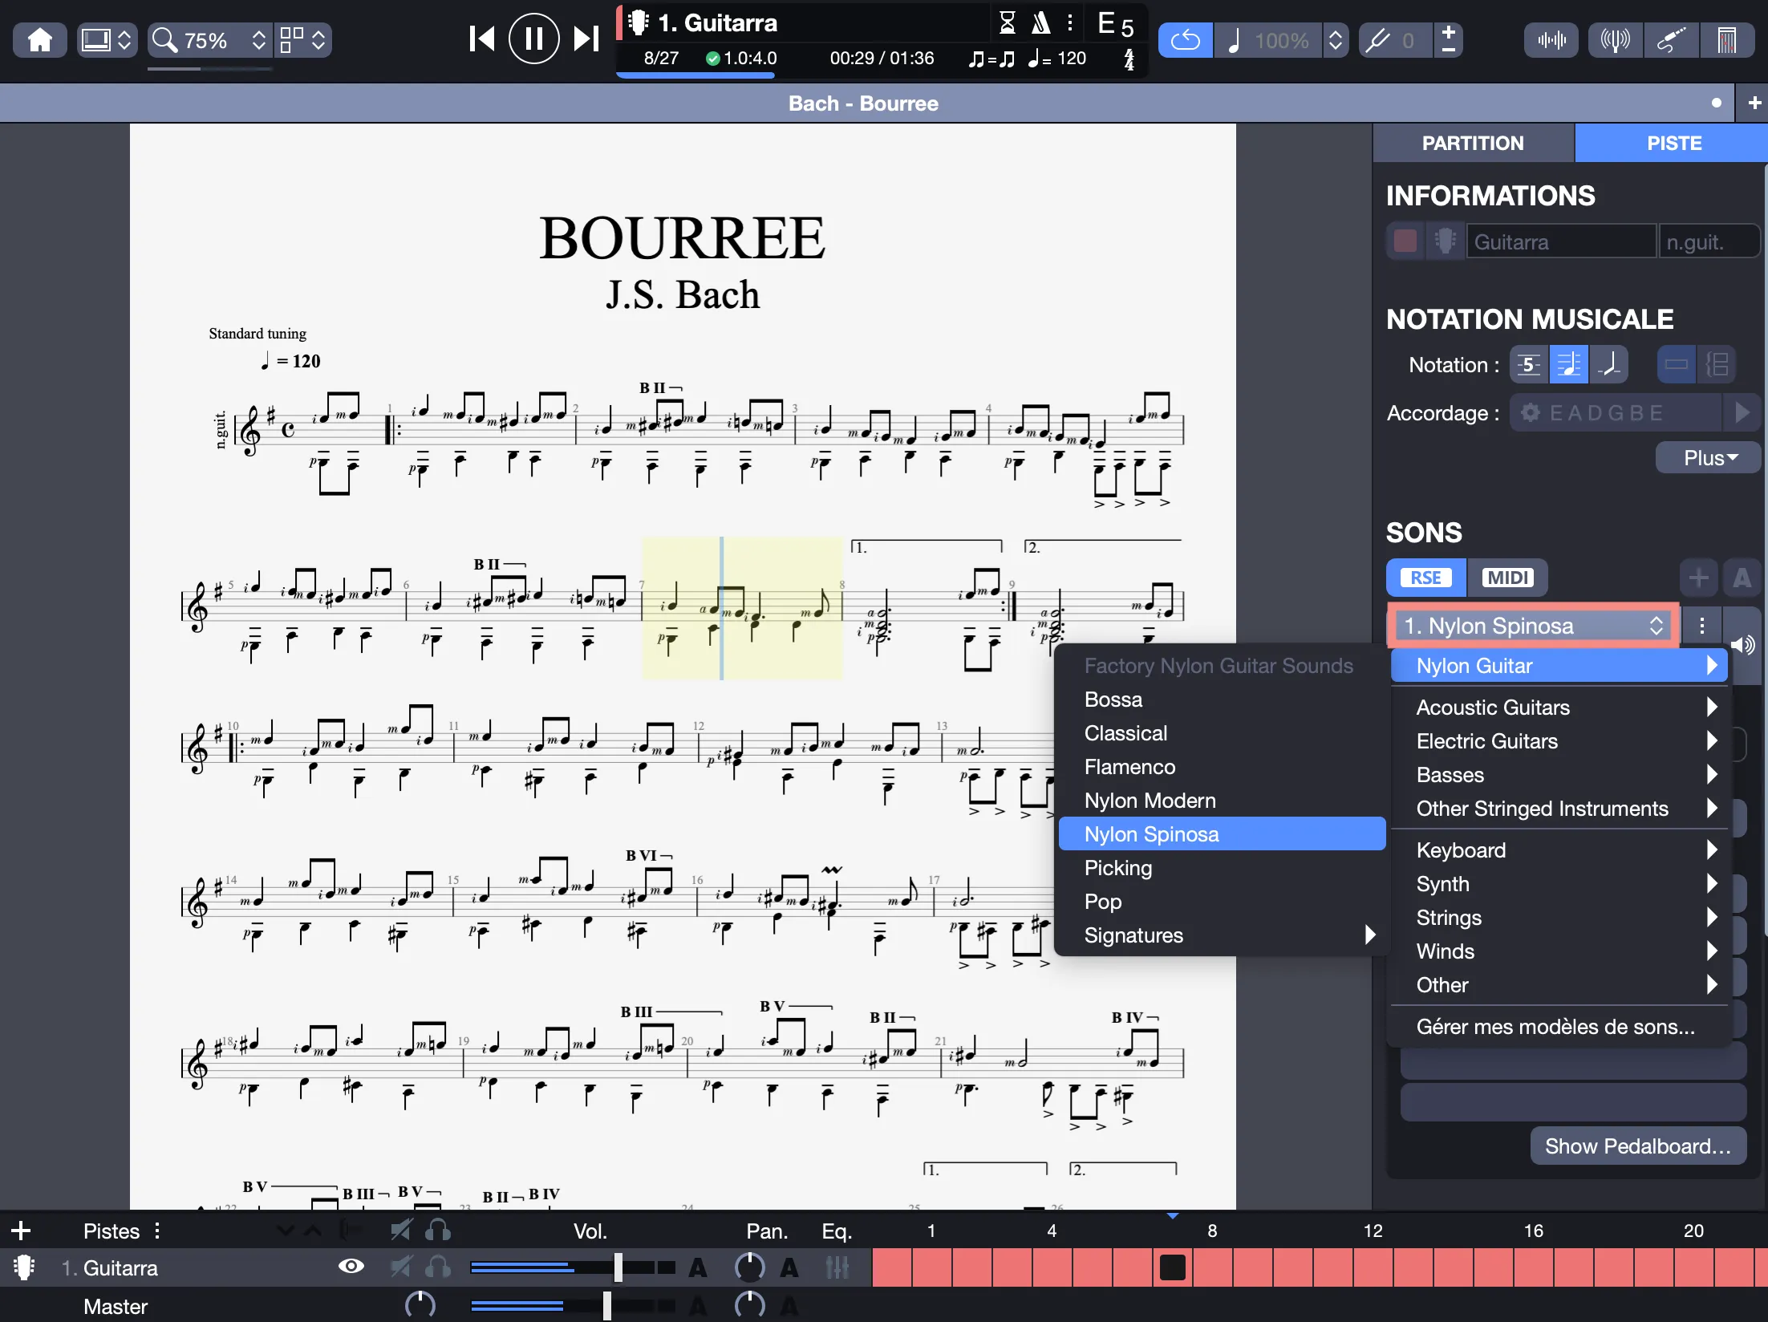1768x1322 pixels.
Task: Click the guitar headstock instrument icon in Informations
Action: (x=1445, y=241)
